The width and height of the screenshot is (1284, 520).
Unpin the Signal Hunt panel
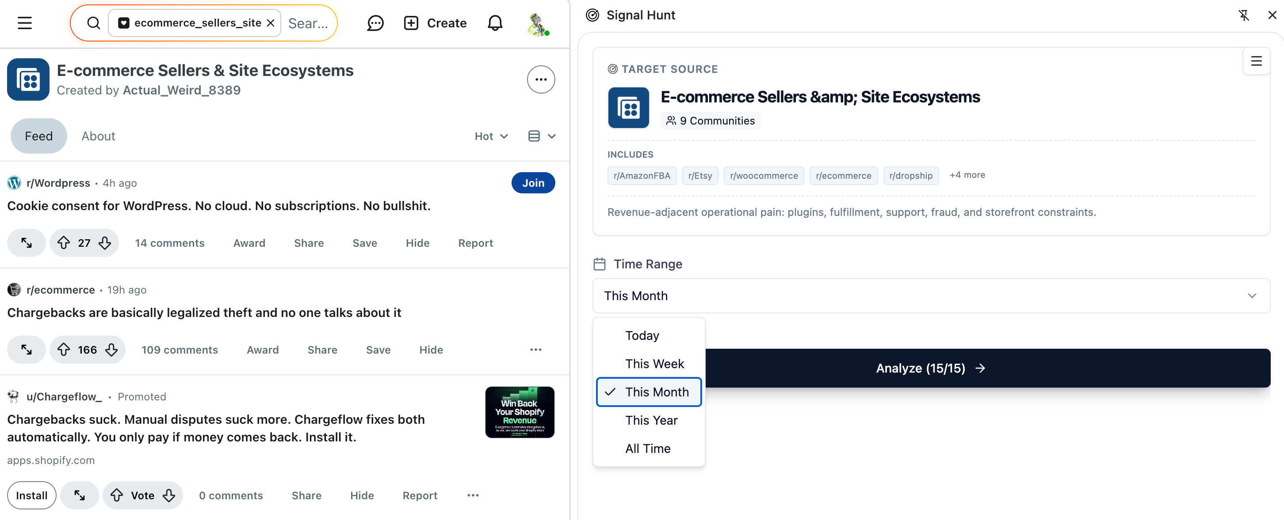(x=1244, y=15)
